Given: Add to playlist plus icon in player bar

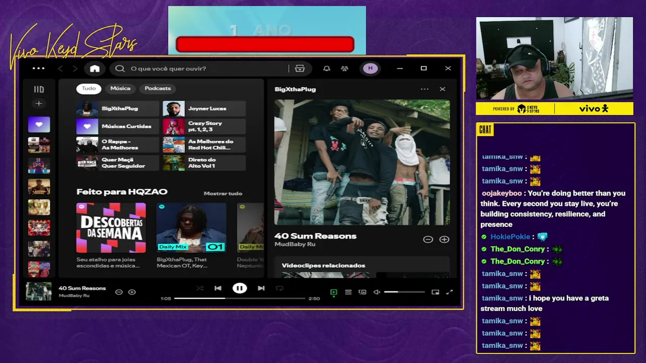Looking at the screenshot, I should (x=132, y=292).
